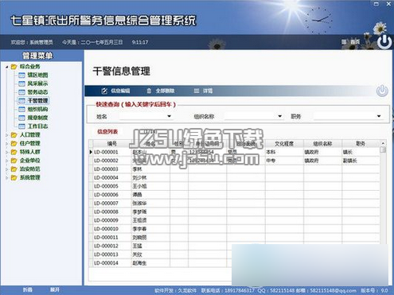Click the table vertical scrollbar thumb
394x295 pixels.
click(x=383, y=149)
